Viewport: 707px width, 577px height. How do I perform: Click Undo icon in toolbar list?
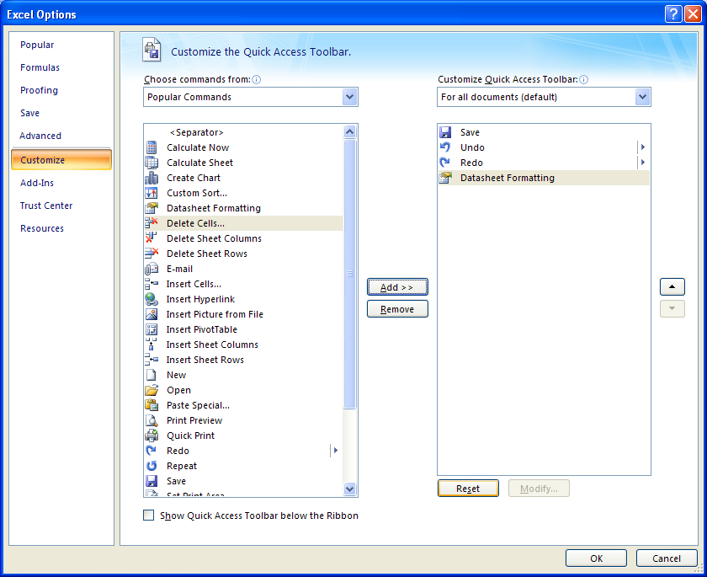click(x=445, y=147)
